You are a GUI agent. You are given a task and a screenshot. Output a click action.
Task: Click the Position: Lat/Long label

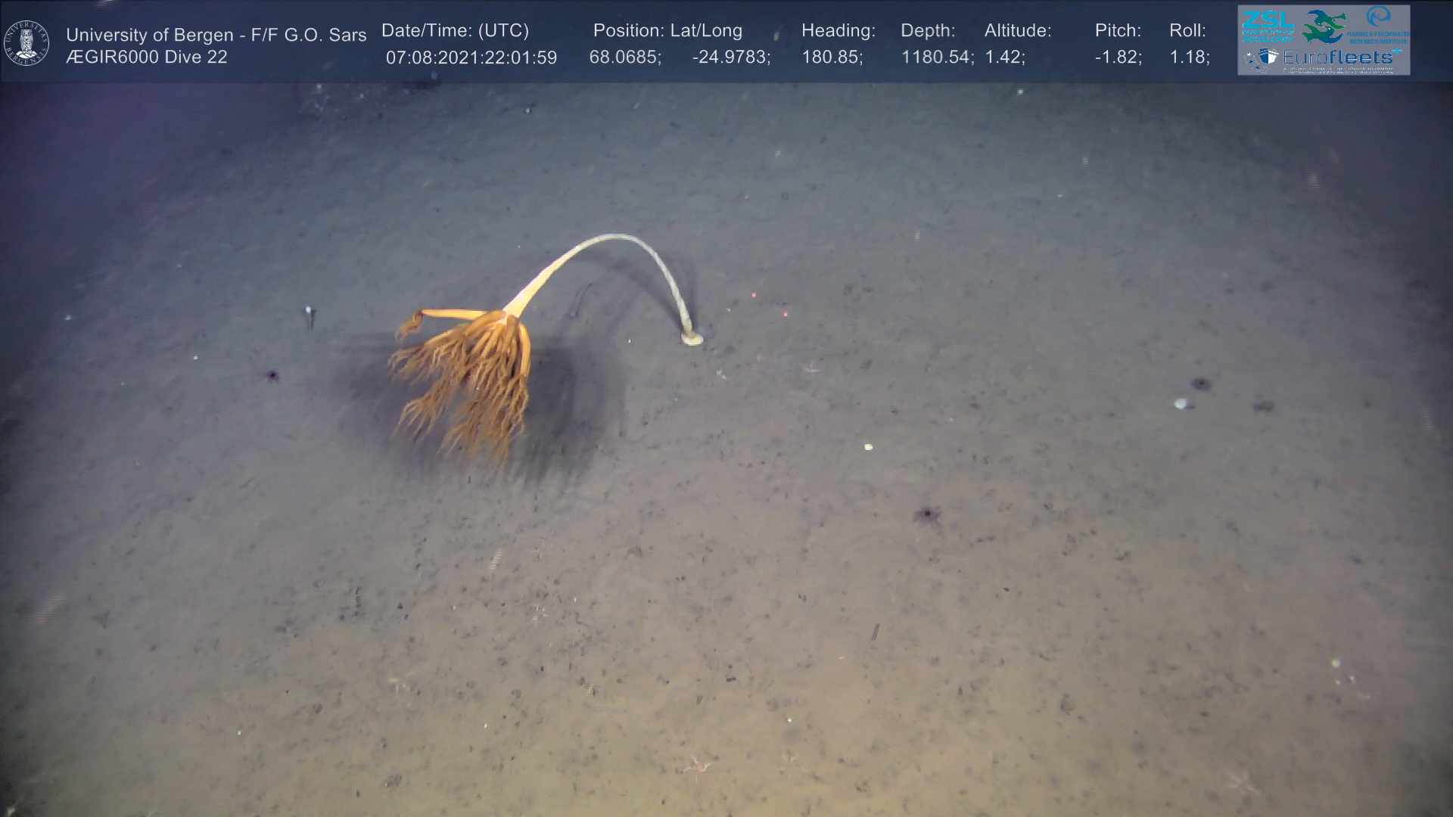(667, 31)
